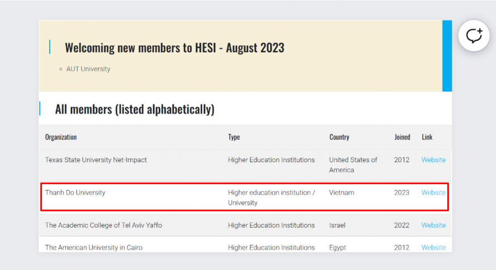Click the 2023 joined year for Thanh Do
The height and width of the screenshot is (270, 496).
pyautogui.click(x=402, y=192)
